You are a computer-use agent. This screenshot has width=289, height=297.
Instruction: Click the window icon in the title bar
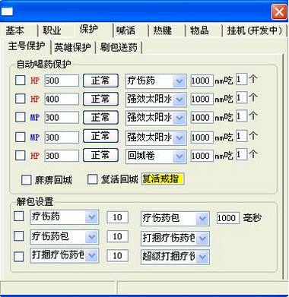(7, 11)
